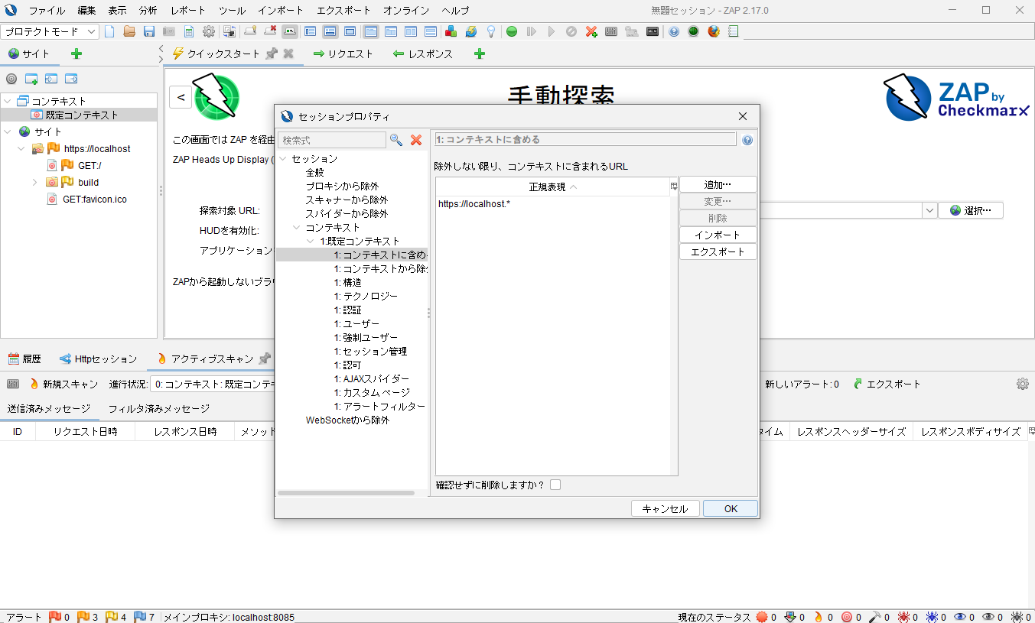Open the URL to explore combo arrow
This screenshot has height=623, width=1035.
coord(929,210)
